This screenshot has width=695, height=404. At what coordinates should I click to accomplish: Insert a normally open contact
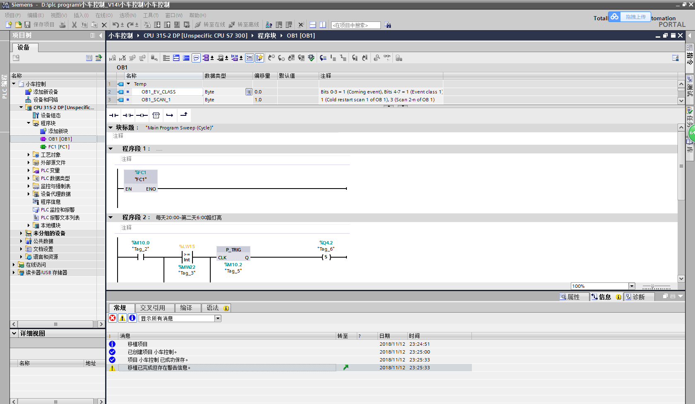coord(114,115)
